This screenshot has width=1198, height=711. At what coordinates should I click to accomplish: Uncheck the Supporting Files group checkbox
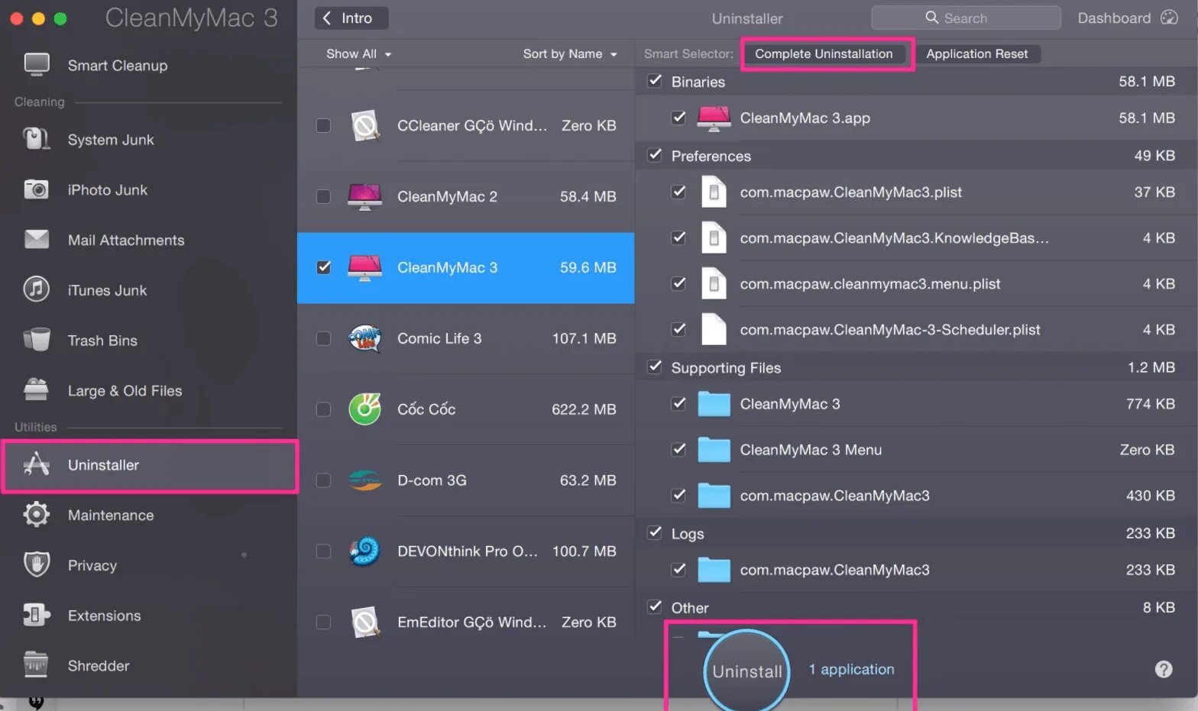click(x=655, y=367)
